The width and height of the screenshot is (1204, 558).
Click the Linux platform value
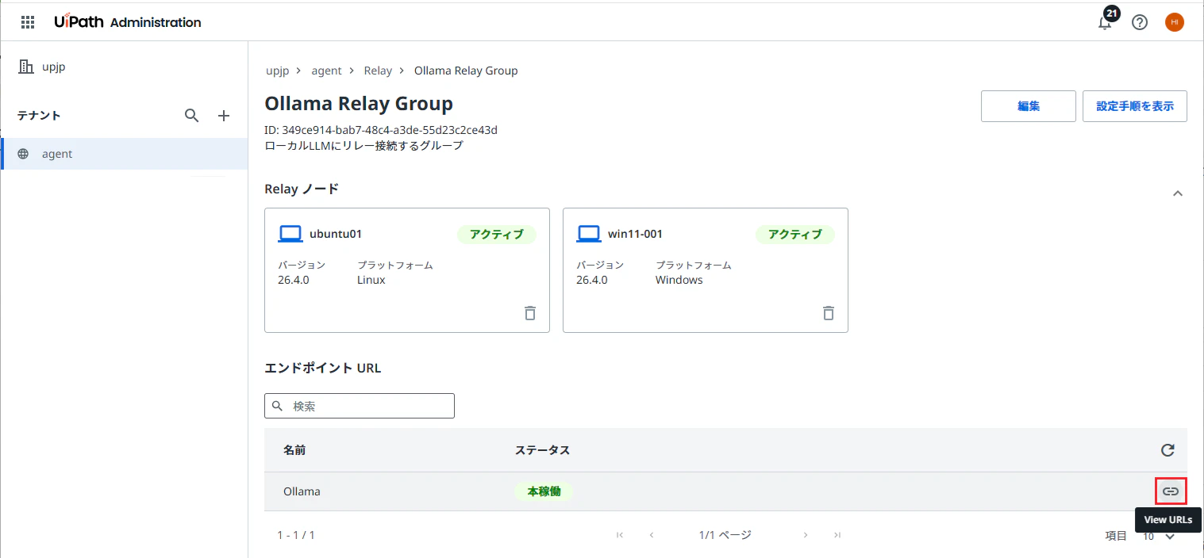point(371,280)
